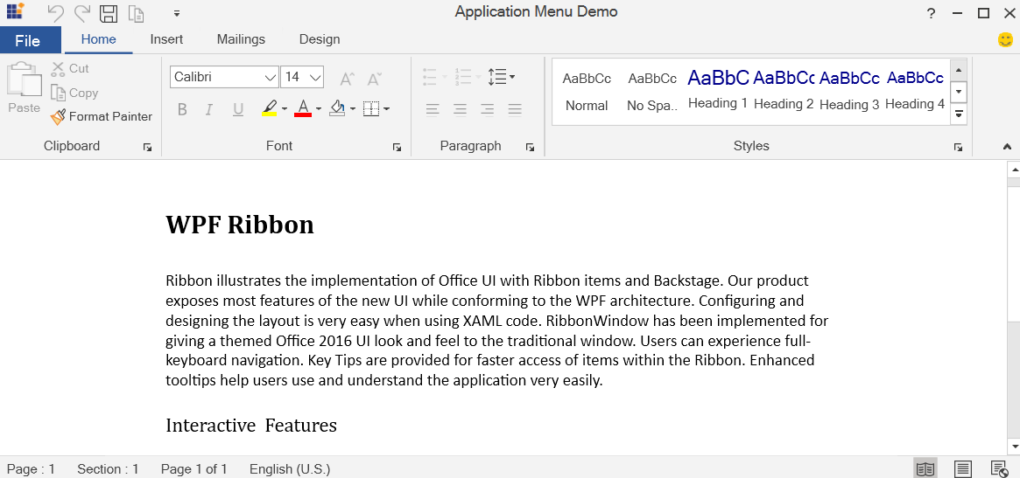Open the Styles dialog launcher
Image resolution: width=1020 pixels, height=478 pixels.
coord(958,148)
